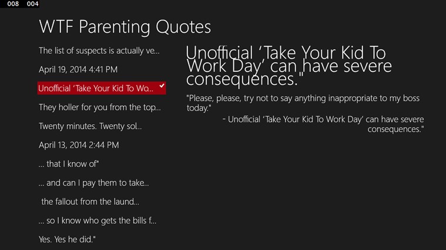Viewport: 446px width, 250px height.
Task: Select the 'Twenty minutes. Twenty sol..' quote
Action: [90, 126]
